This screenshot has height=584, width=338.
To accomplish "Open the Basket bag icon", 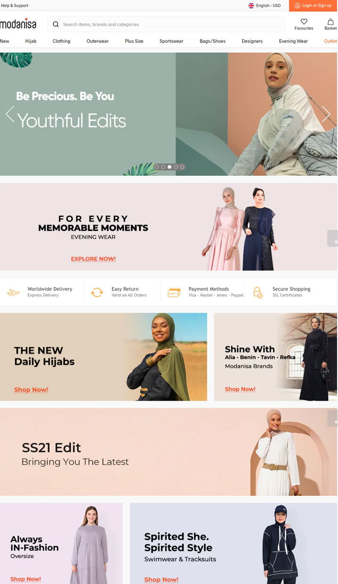I will click(x=331, y=22).
